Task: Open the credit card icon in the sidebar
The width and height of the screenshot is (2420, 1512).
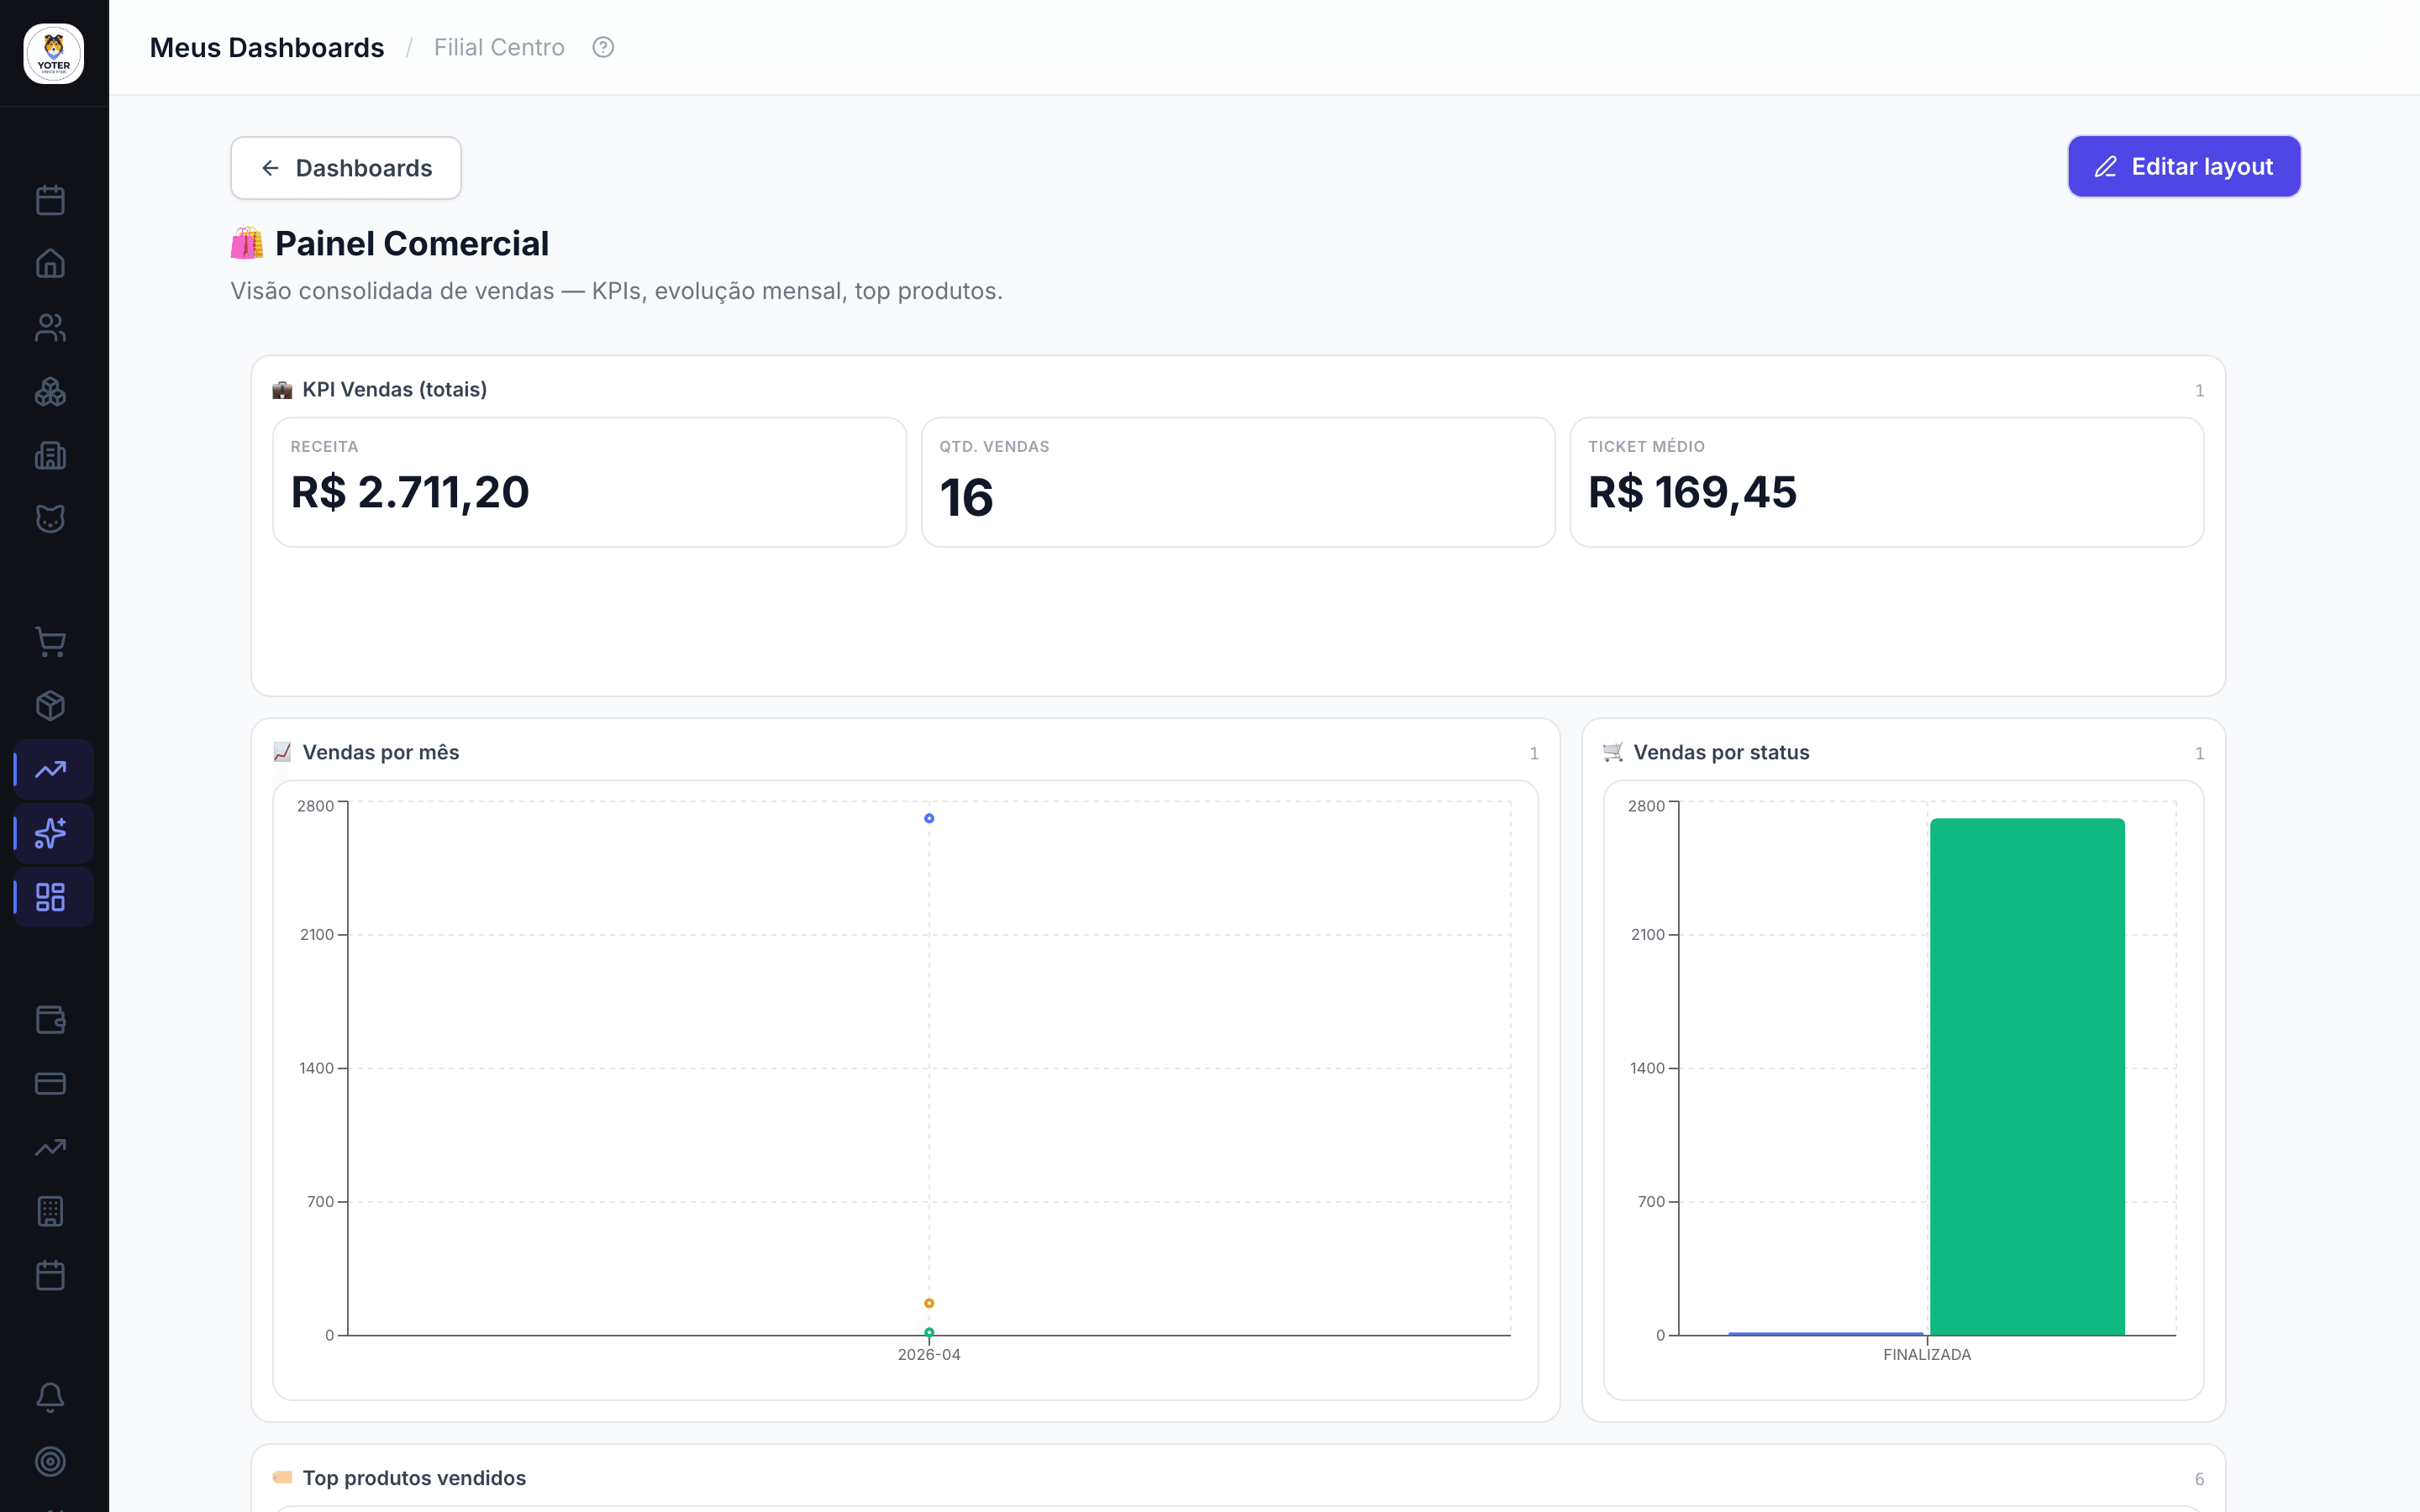Action: click(50, 1084)
